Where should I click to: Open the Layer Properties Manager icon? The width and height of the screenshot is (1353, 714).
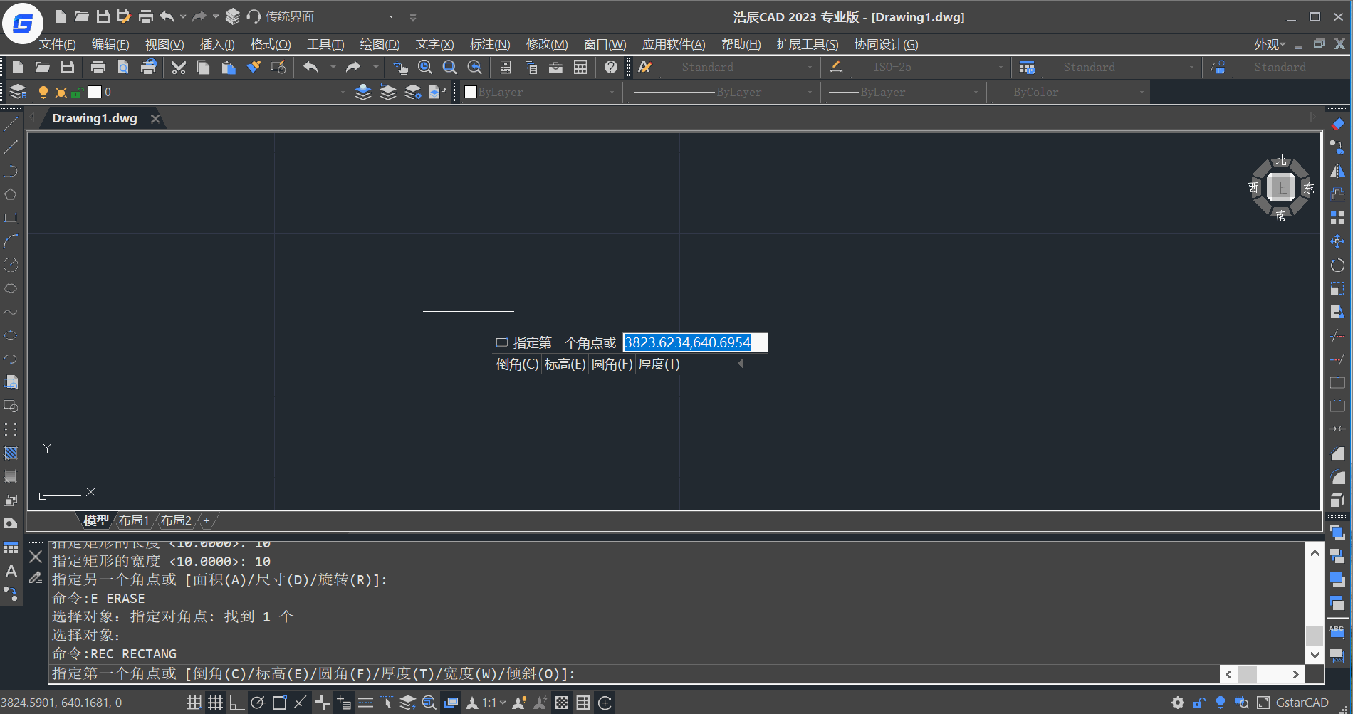[18, 92]
